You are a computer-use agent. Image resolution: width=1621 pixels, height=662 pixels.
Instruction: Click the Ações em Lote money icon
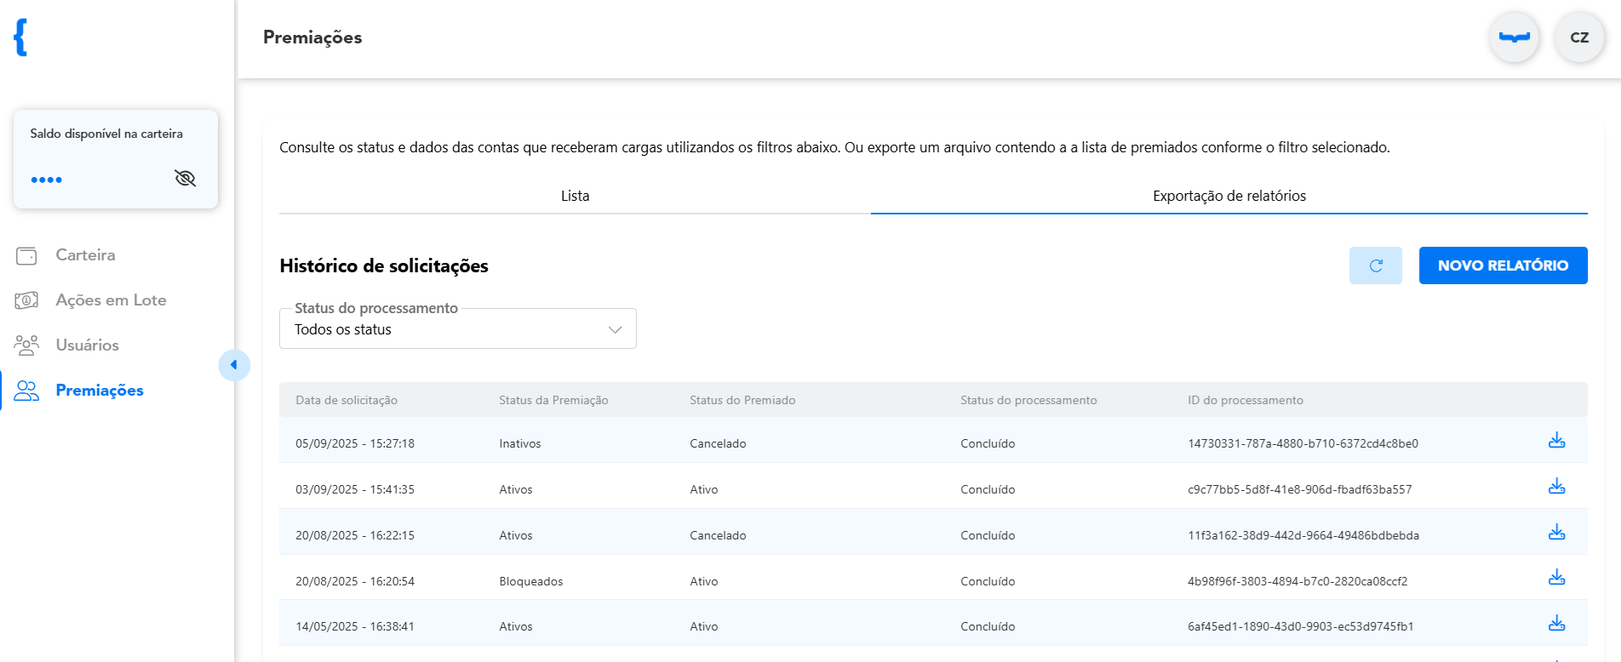26,300
